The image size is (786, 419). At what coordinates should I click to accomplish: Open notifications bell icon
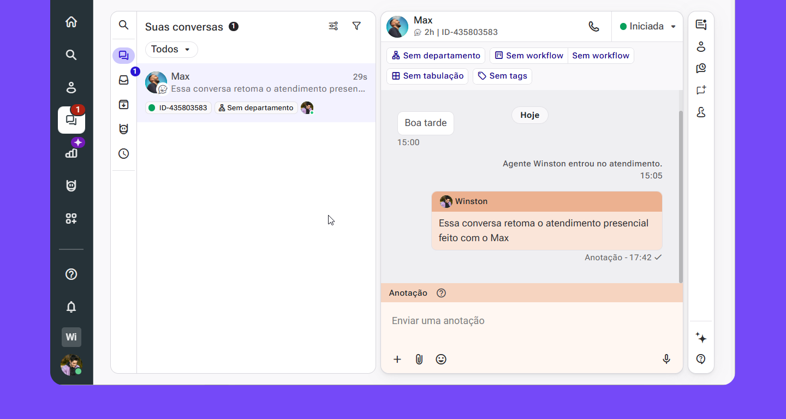tap(71, 307)
